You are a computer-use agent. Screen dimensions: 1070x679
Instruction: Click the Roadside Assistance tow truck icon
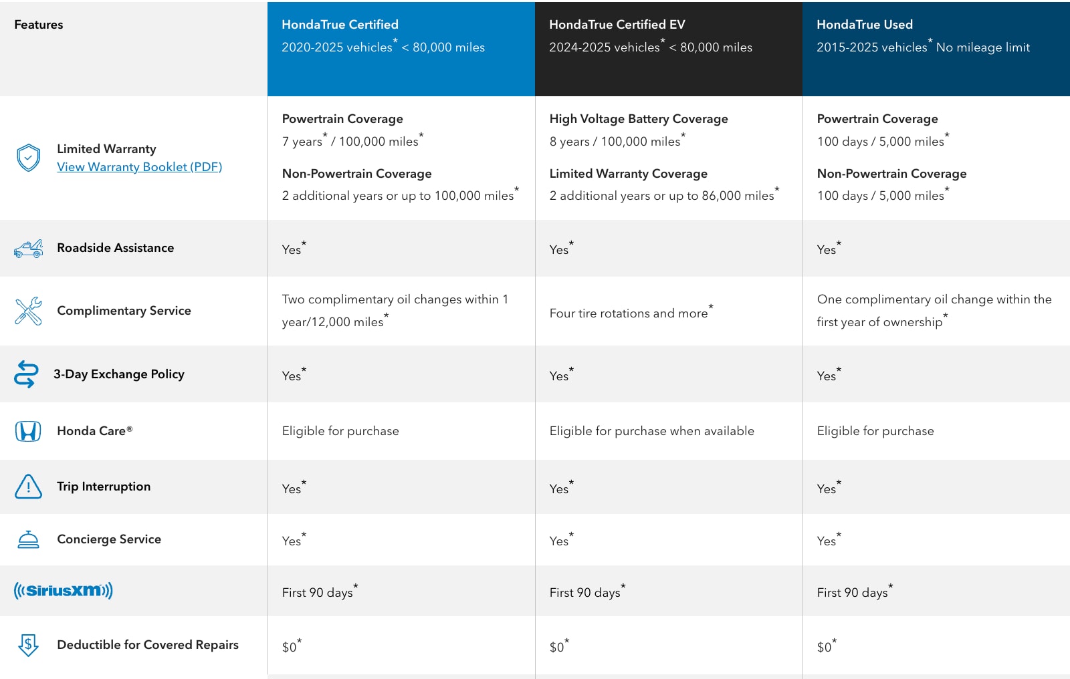tap(28, 249)
